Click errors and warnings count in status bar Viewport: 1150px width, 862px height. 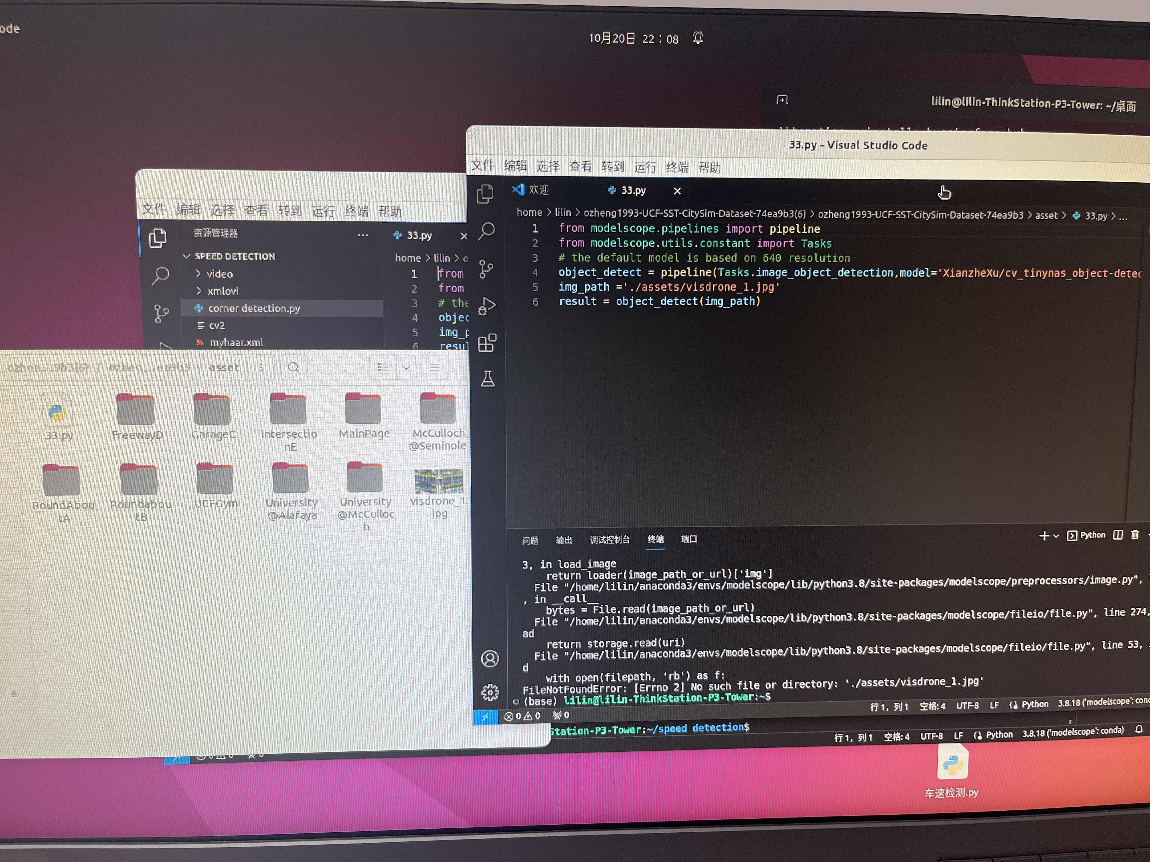[522, 716]
